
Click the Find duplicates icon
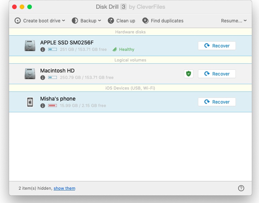[x=145, y=21]
